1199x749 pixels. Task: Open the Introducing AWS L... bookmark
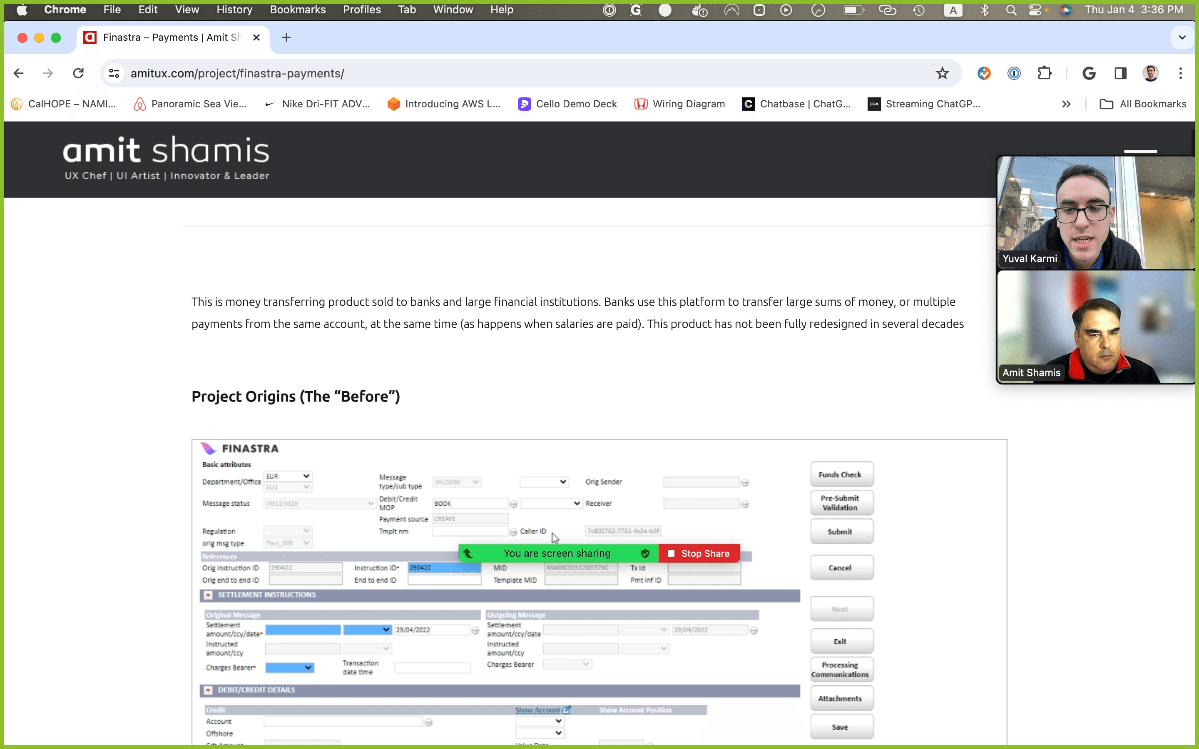[x=444, y=104]
